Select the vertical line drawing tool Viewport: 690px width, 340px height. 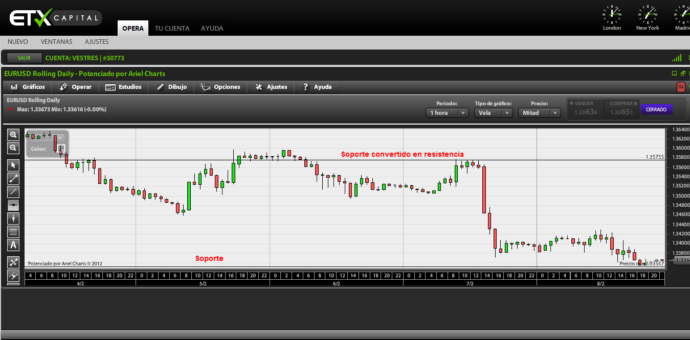(13, 218)
